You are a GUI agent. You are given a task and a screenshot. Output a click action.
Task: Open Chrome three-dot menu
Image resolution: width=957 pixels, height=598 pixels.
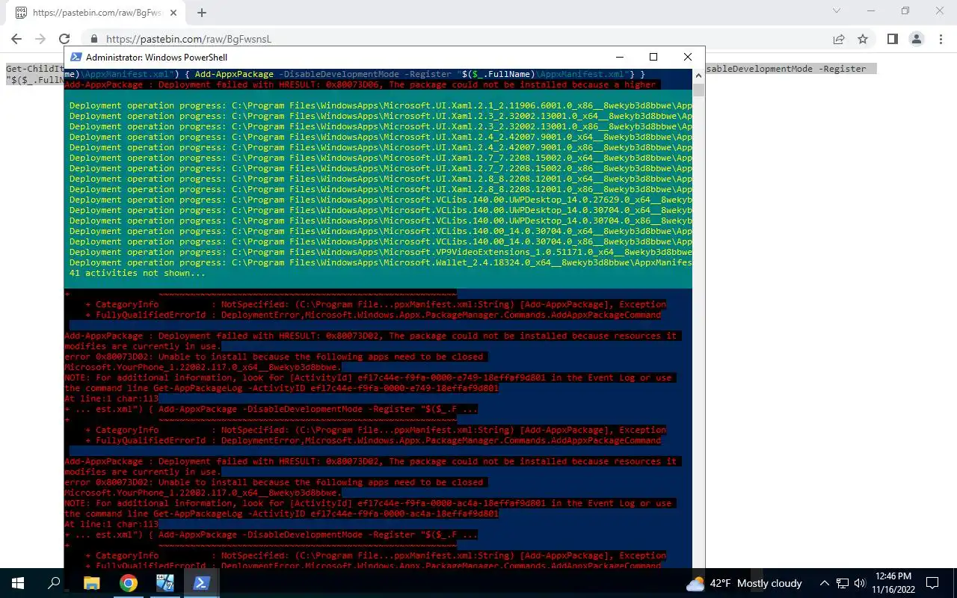coord(940,39)
